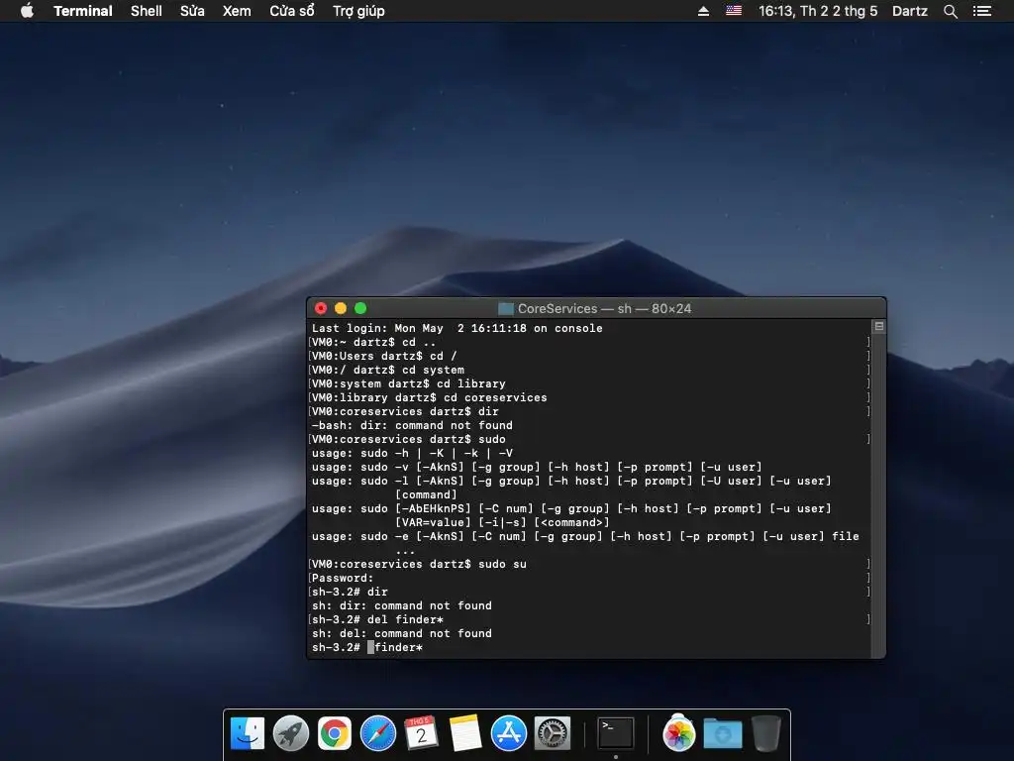Zoom the terminal window with green button
This screenshot has height=761, width=1014.
[x=360, y=308]
